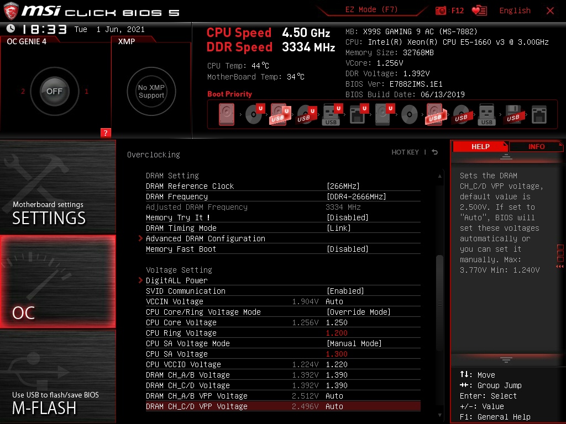Take a screenshot with the F12 camera icon

coord(441,10)
